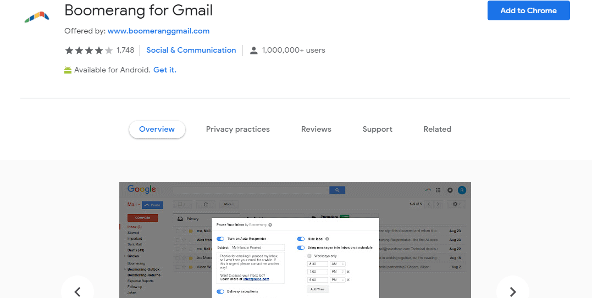This screenshot has height=298, width=592.
Task: Open the Reviews tab
Action: [x=316, y=129]
